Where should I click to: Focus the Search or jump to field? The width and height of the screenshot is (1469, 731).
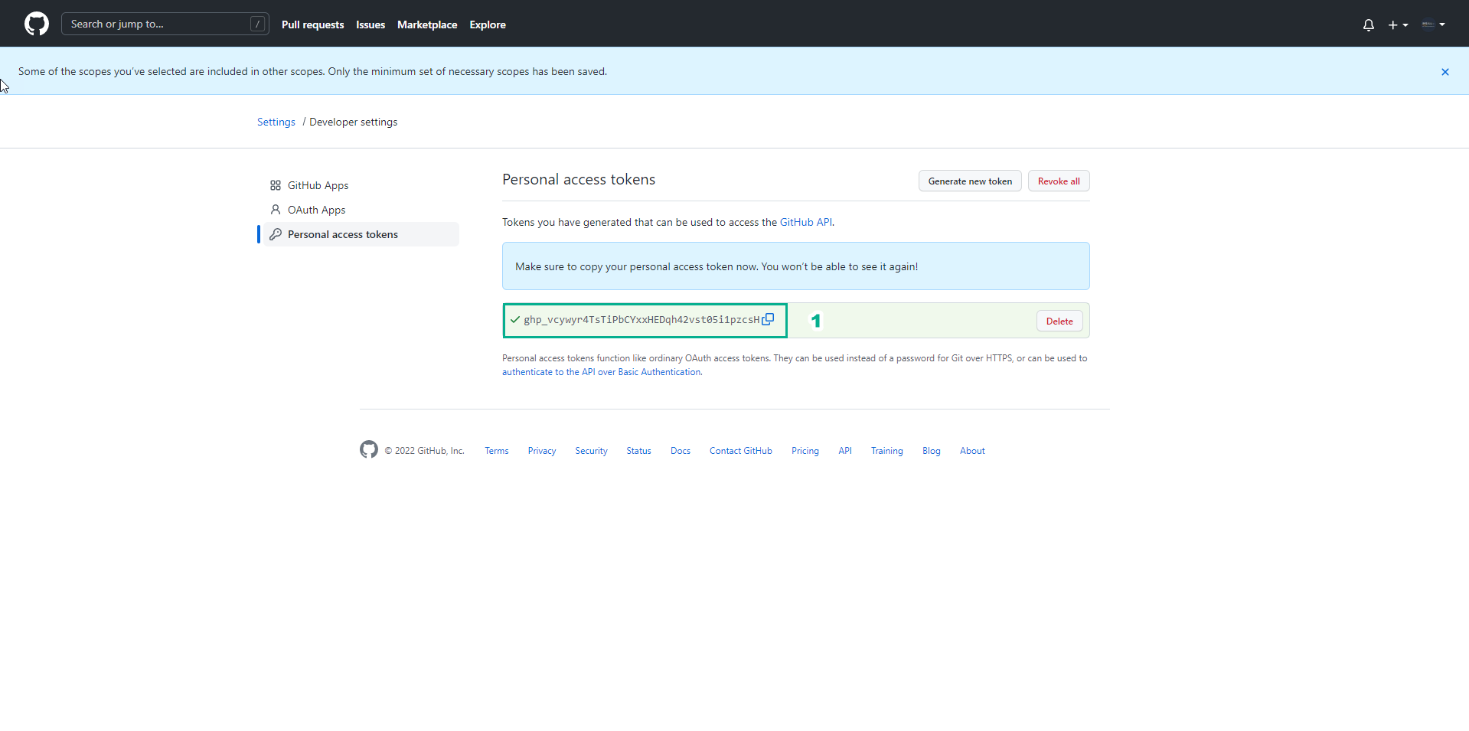(x=165, y=24)
